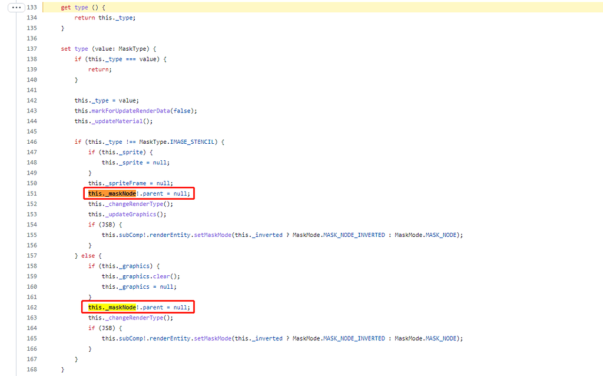Screen dimensions: 603x376
Task: Click the else keyword on line 157
Action: click(88, 256)
